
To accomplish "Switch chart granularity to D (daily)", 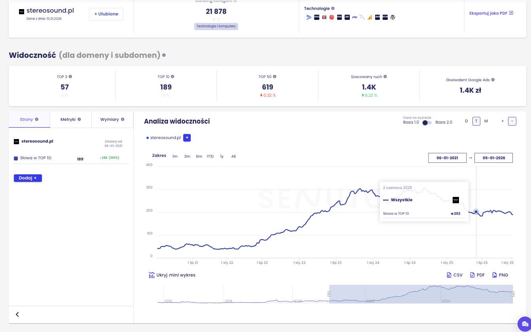I will pos(466,121).
